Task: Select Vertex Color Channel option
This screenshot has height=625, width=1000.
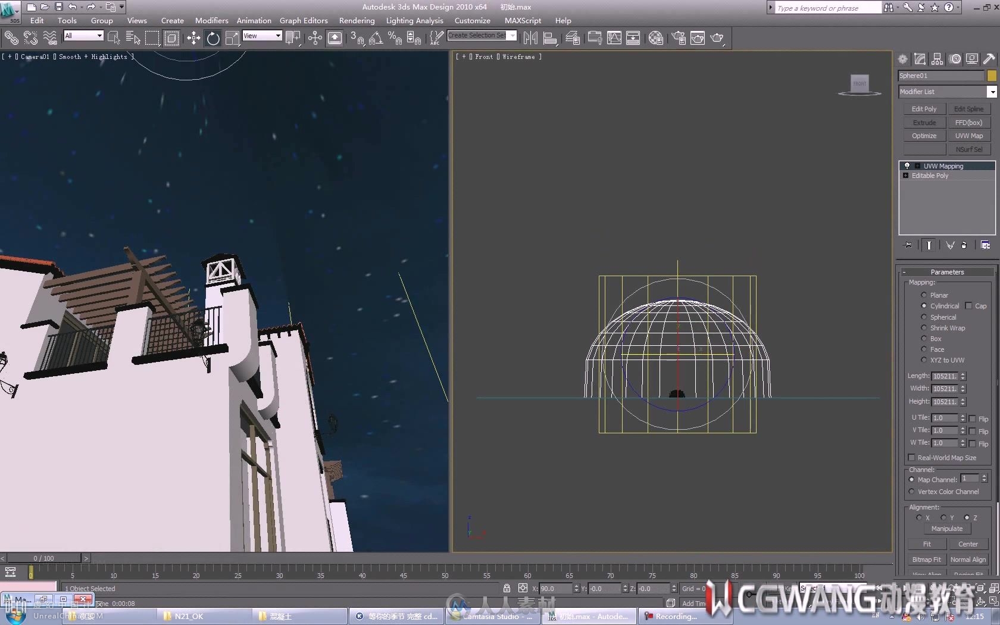Action: point(911,492)
